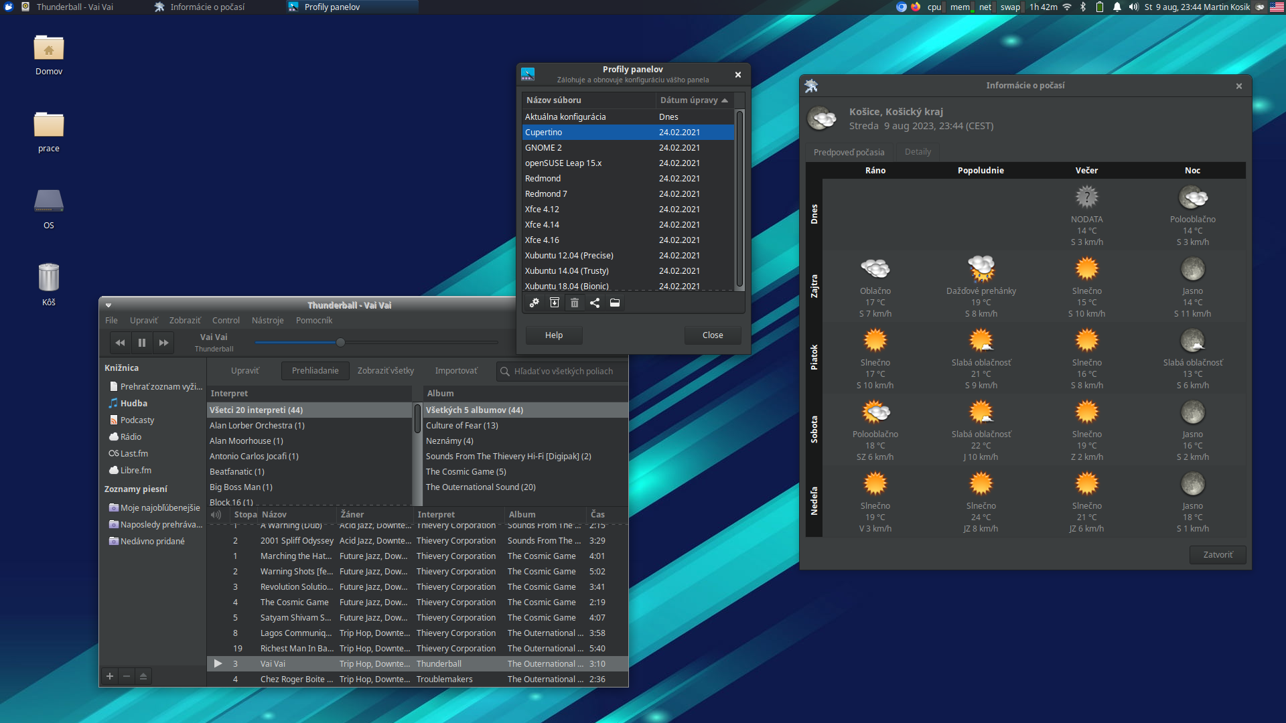This screenshot has height=723, width=1286.
Task: Select the Xfce 4.16 panel profile
Action: click(628, 240)
